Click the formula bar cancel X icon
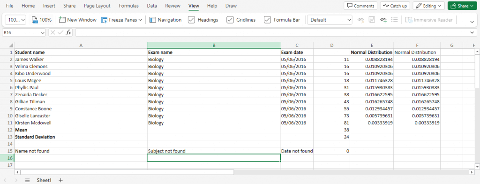This screenshot has height=184, width=480. click(x=52, y=32)
